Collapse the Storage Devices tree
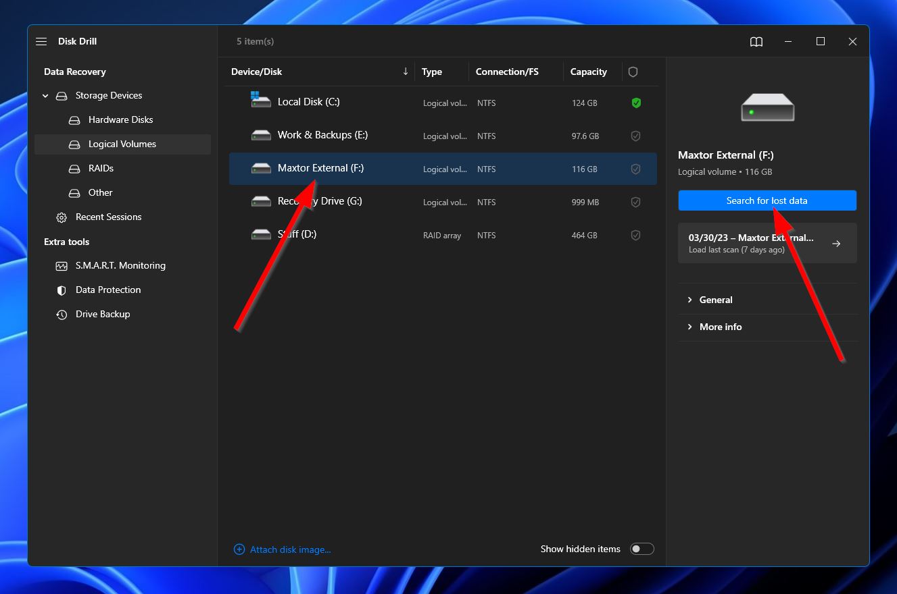Image resolution: width=897 pixels, height=594 pixels. 45,96
